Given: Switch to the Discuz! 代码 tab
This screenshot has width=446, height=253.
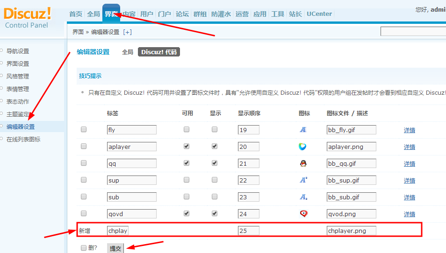Looking at the screenshot, I should point(158,52).
